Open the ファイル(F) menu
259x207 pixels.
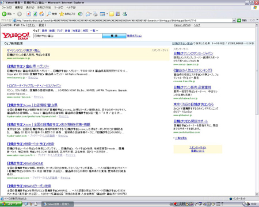7,7
